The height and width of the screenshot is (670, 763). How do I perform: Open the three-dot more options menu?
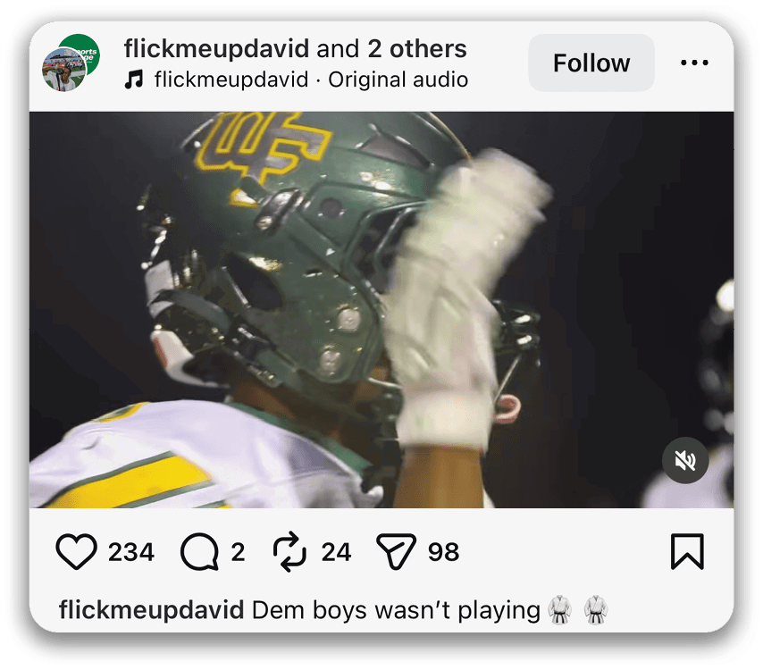point(694,63)
